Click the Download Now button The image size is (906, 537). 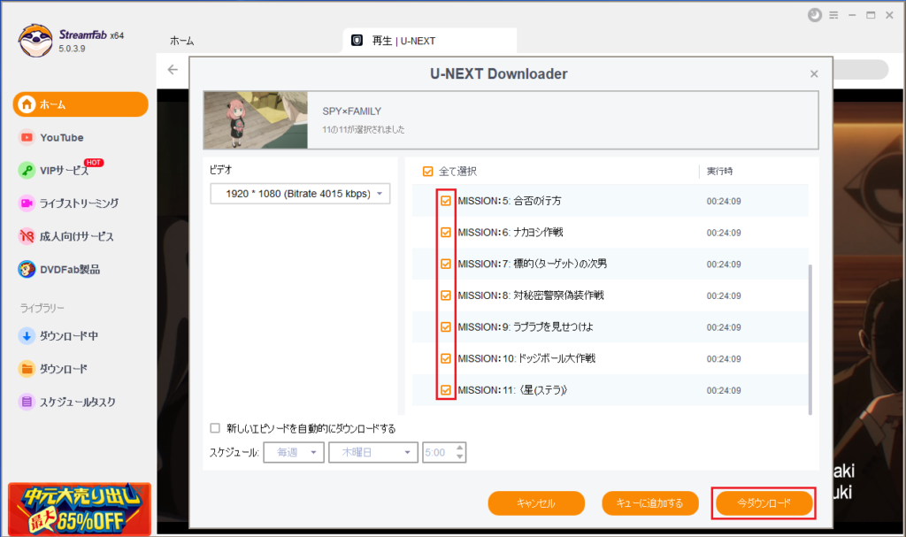[764, 503]
